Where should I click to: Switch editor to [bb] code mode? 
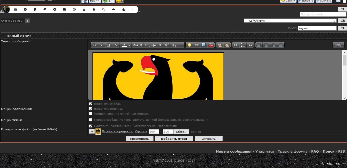point(338,45)
